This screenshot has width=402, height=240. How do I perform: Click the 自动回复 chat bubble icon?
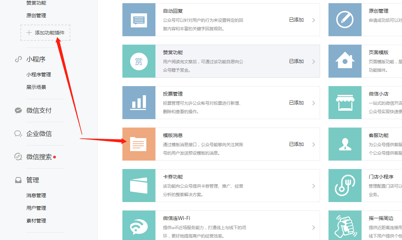pos(139,20)
